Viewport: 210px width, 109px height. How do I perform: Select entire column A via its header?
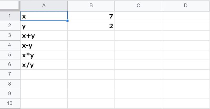44,6
